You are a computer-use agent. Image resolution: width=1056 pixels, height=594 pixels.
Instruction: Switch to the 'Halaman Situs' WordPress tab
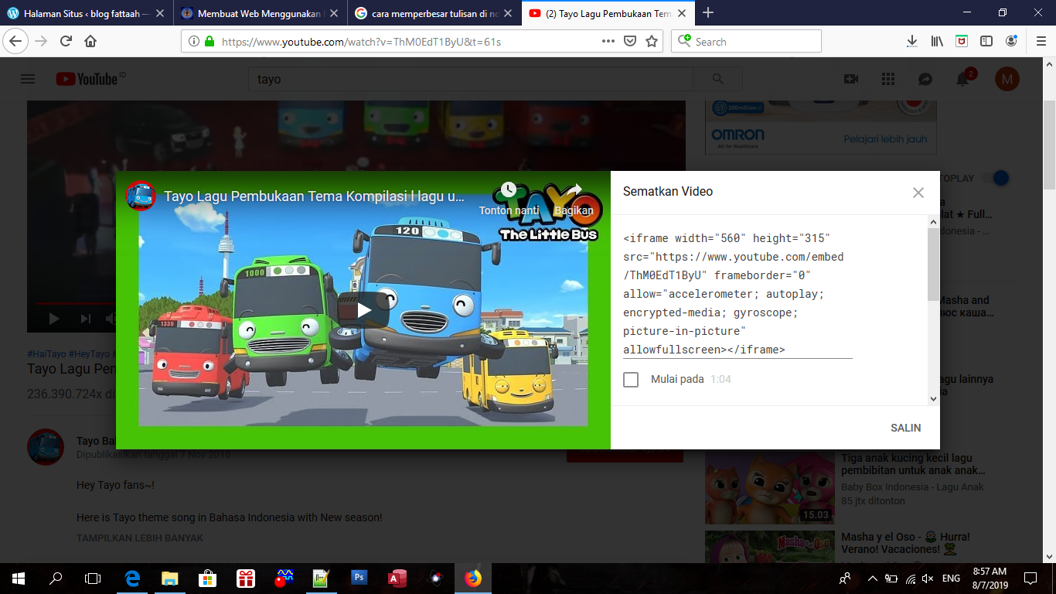coord(85,13)
